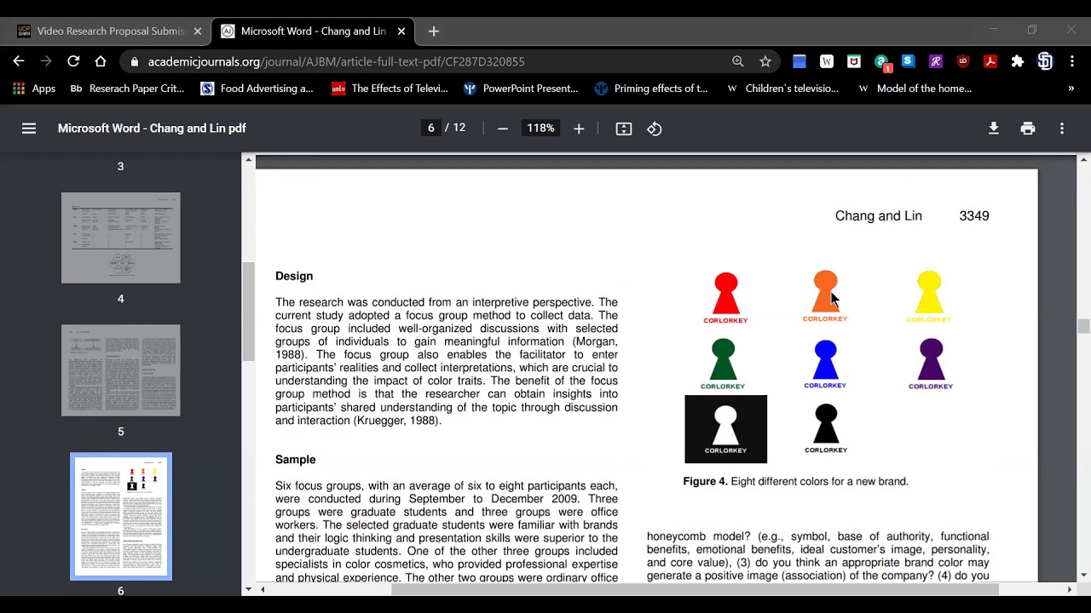
Task: Close the Microsoft Word Chang and Lin tab
Action: [x=401, y=32]
